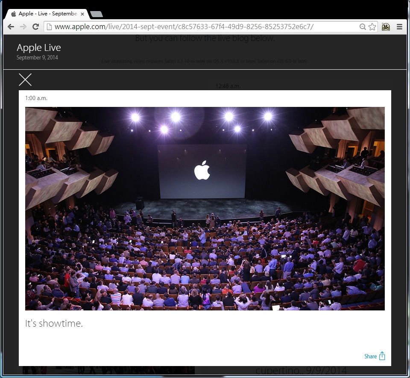Bookmark this page with the star icon
The height and width of the screenshot is (378, 410).
coord(372,27)
